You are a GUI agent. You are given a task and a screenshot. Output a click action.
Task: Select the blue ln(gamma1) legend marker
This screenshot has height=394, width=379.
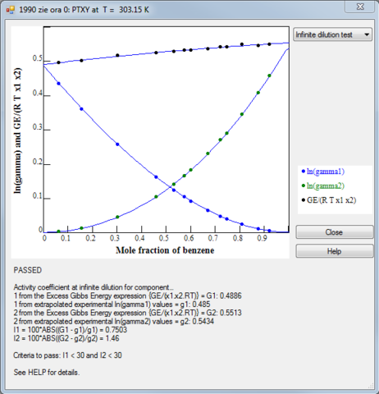tap(303, 172)
